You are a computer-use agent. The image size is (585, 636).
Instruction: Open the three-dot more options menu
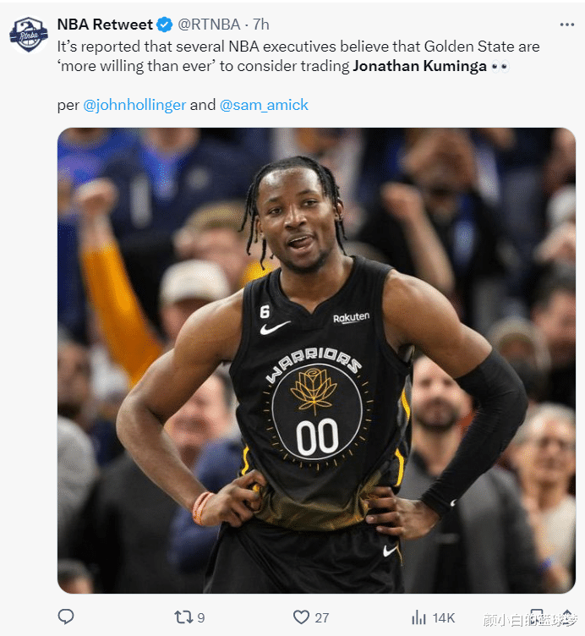pos(566,25)
